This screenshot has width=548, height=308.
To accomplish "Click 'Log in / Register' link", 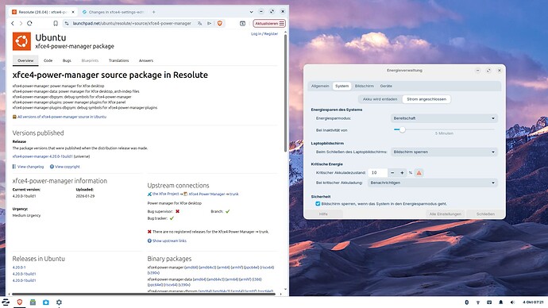I will (x=264, y=34).
